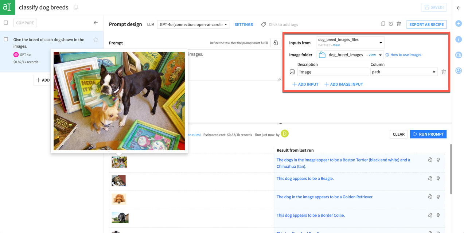464x233 pixels.
Task: Click ADD IMAGE INPUT
Action: (344, 84)
